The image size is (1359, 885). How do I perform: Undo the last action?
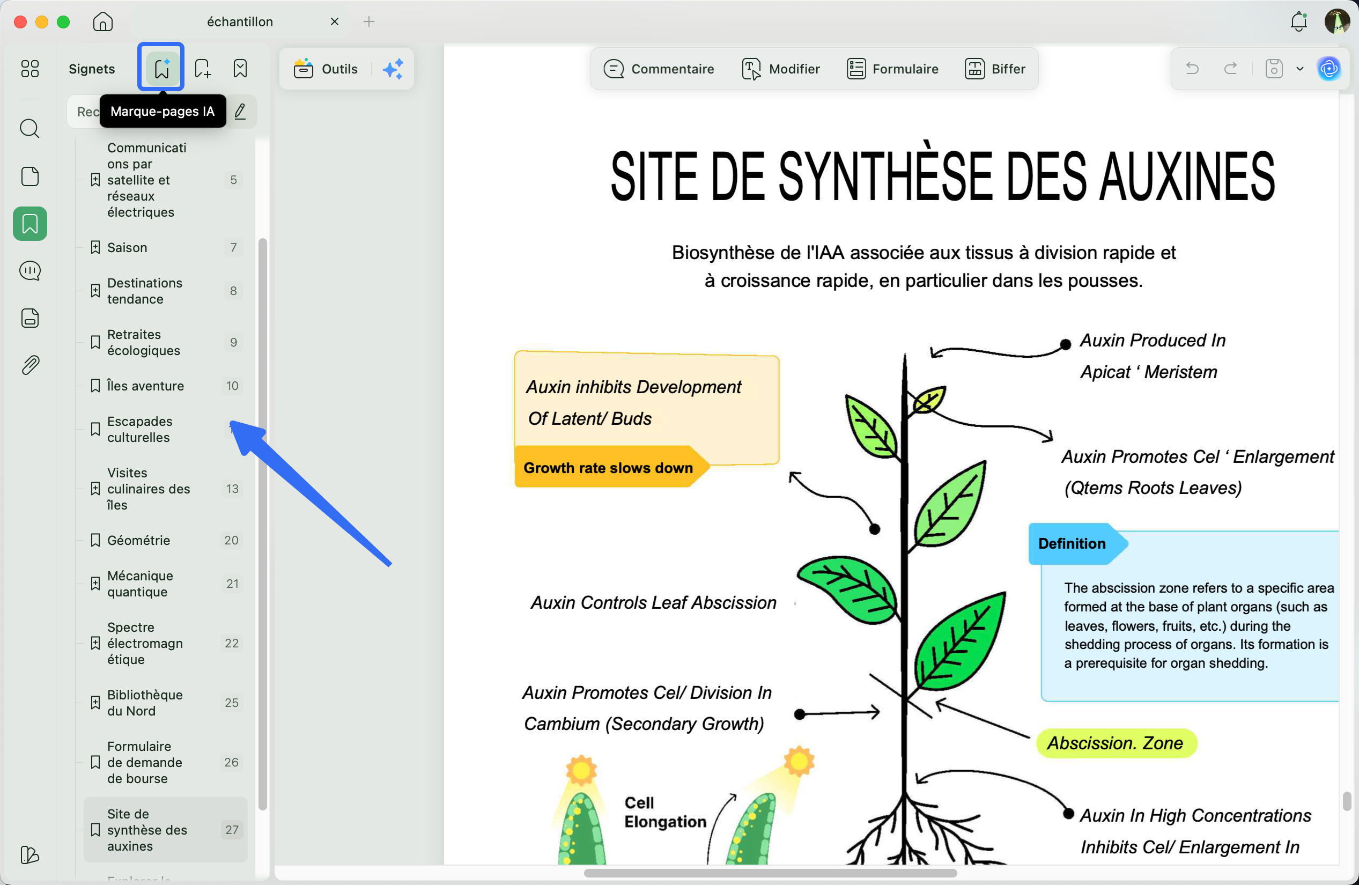(x=1192, y=69)
